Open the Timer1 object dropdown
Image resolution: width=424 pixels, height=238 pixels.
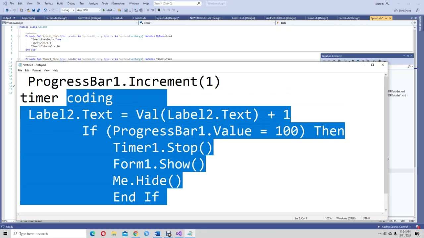[x=207, y=23]
